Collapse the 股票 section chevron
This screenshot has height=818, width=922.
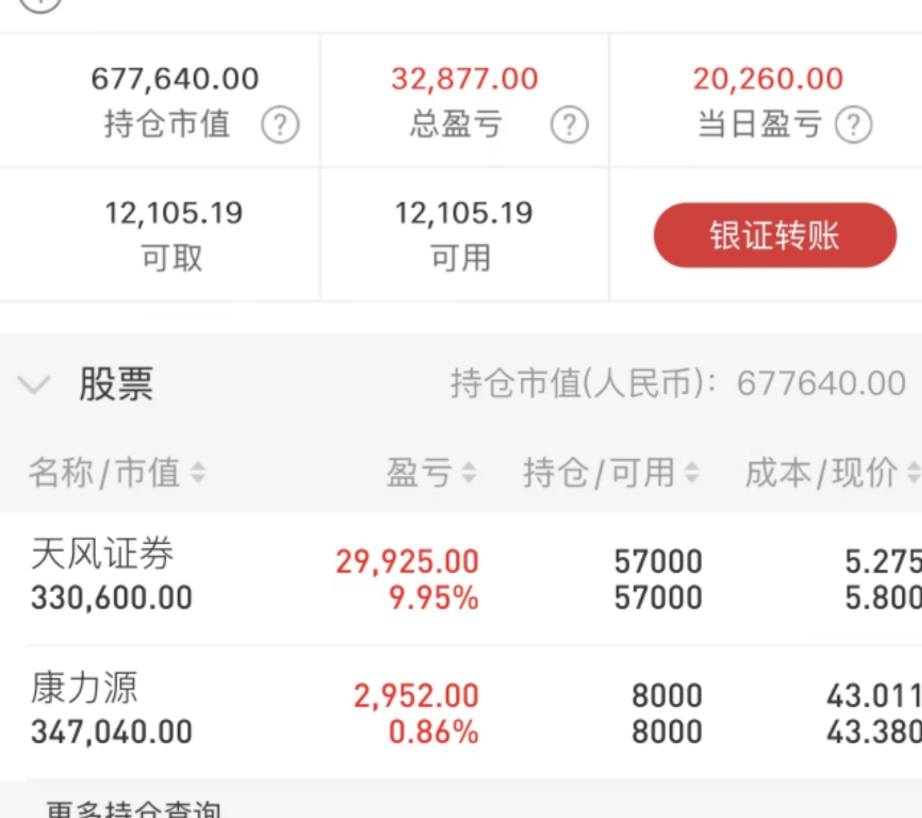pos(34,384)
